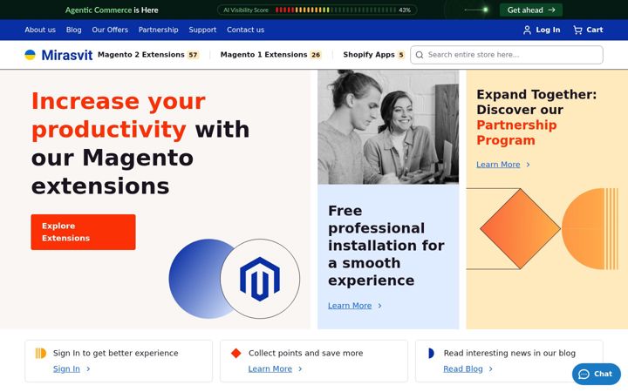
Task: Open the Cart link
Action: pyautogui.click(x=588, y=30)
